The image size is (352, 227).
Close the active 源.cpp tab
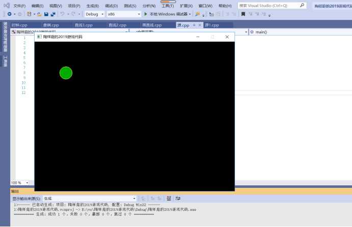[x=200, y=25]
